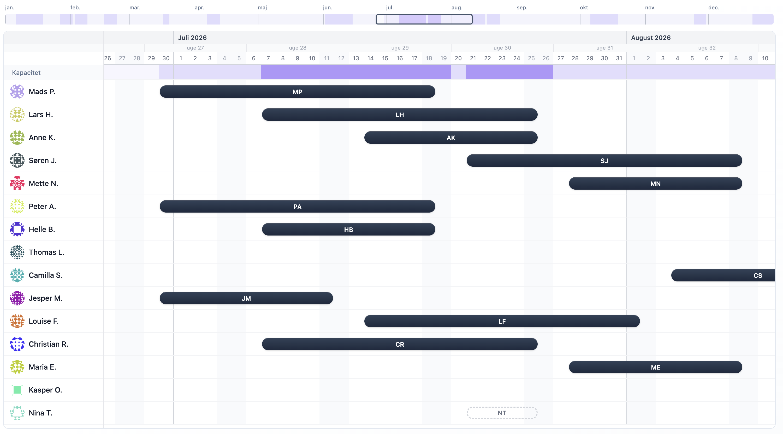This screenshot has height=434, width=783.
Task: Jump to okt. in the year overview strip
Action: pos(585,8)
